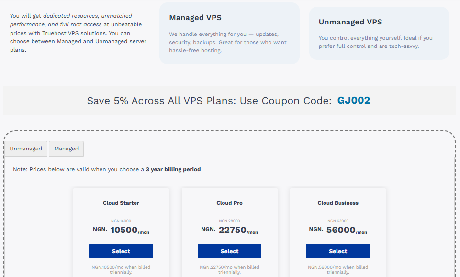Click the NGN 56000 monthly price
The image size is (460, 277).
[x=337, y=229]
